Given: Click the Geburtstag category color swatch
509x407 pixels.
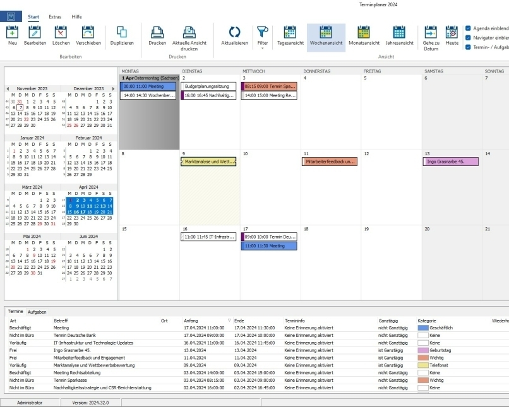Looking at the screenshot, I should point(422,350).
